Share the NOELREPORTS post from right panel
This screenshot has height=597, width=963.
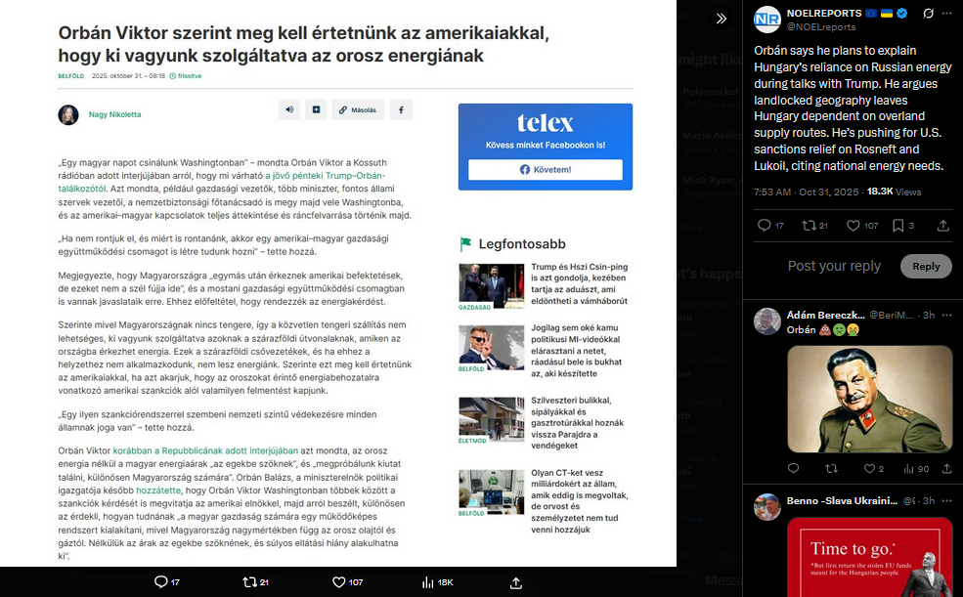943,226
